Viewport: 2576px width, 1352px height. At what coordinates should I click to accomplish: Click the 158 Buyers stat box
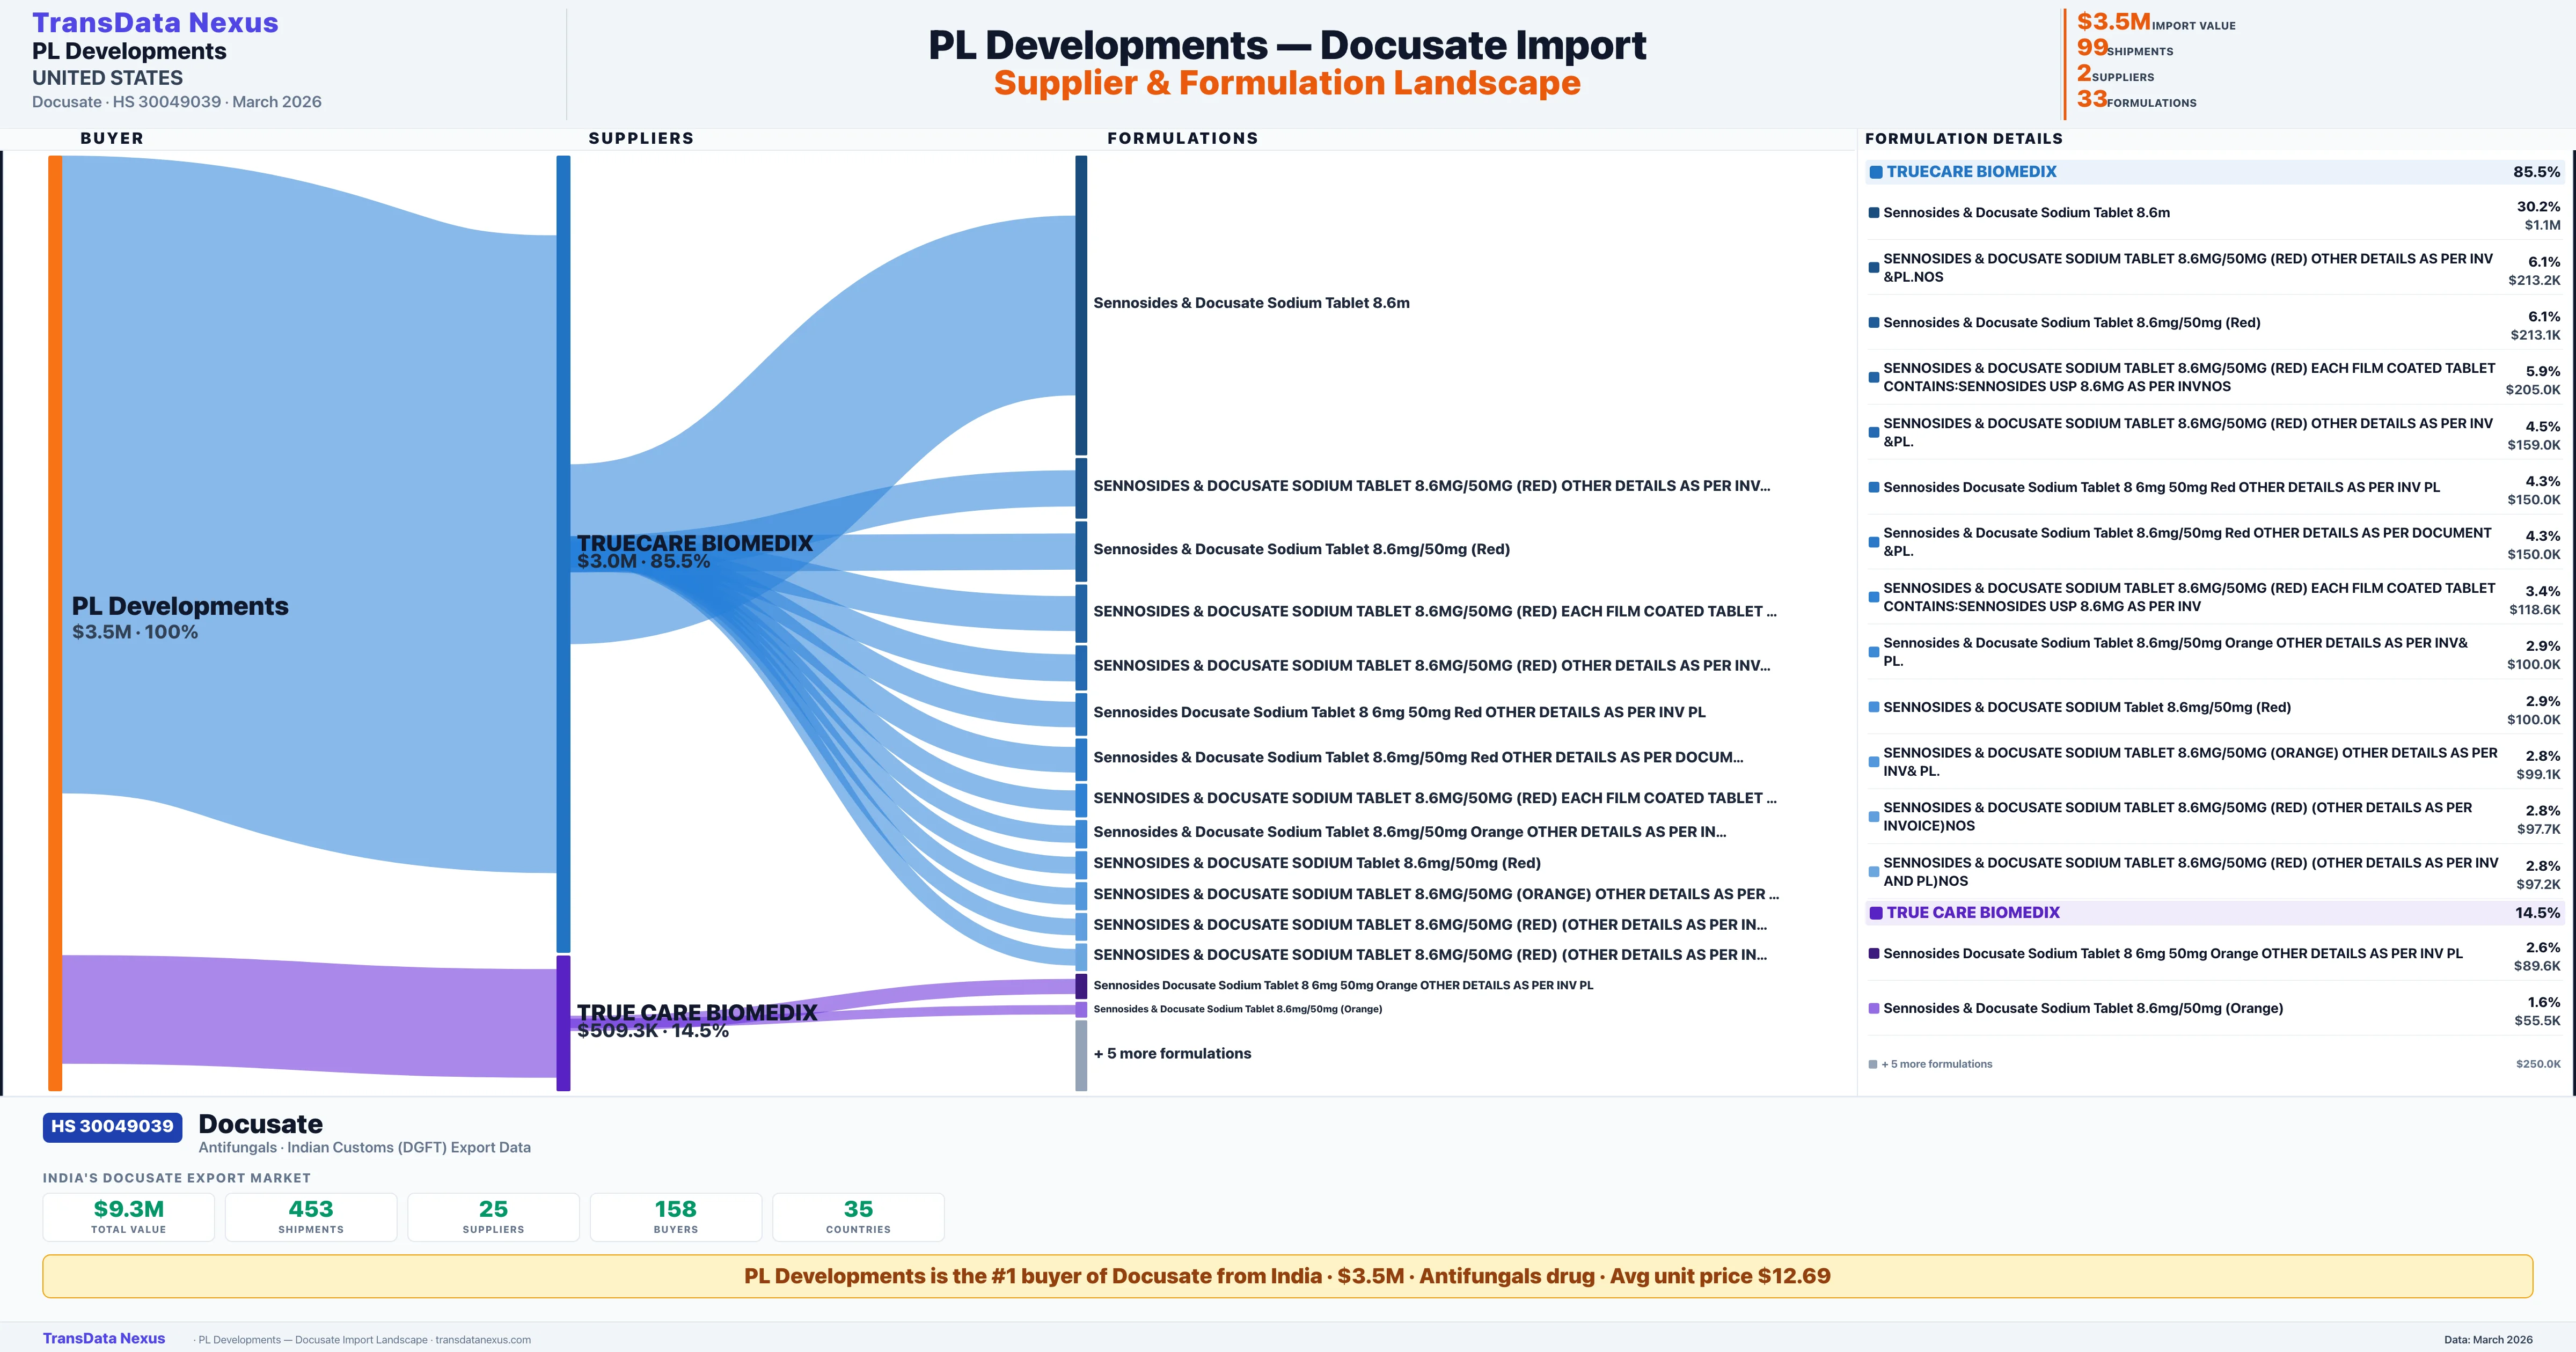point(675,1217)
